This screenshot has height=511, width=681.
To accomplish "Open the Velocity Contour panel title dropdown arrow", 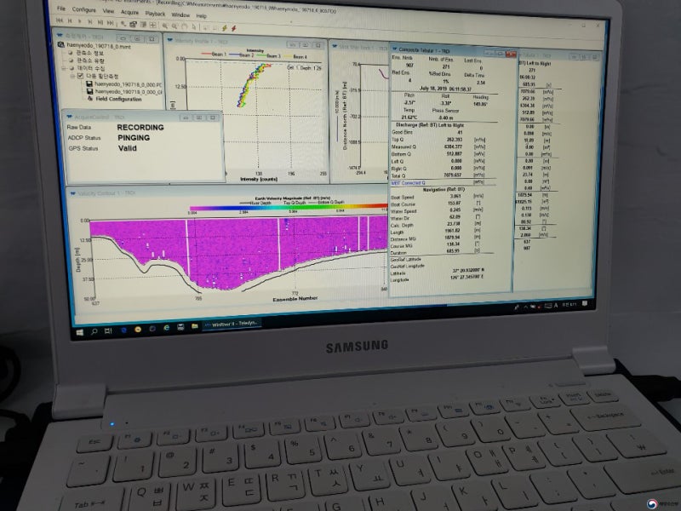I will coord(73,193).
